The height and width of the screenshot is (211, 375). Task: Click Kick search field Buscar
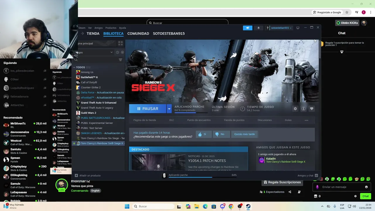(187, 23)
